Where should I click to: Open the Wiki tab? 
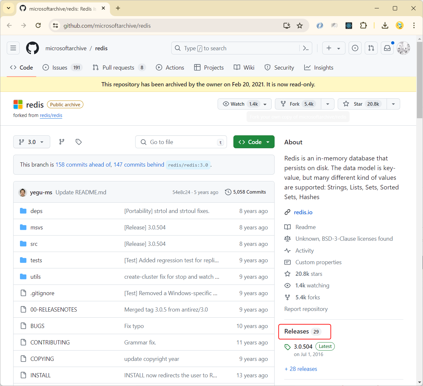tap(244, 68)
